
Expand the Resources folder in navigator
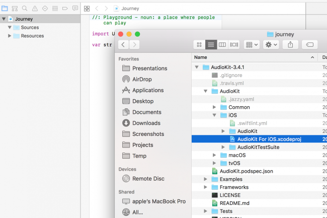pyautogui.click(x=10, y=36)
